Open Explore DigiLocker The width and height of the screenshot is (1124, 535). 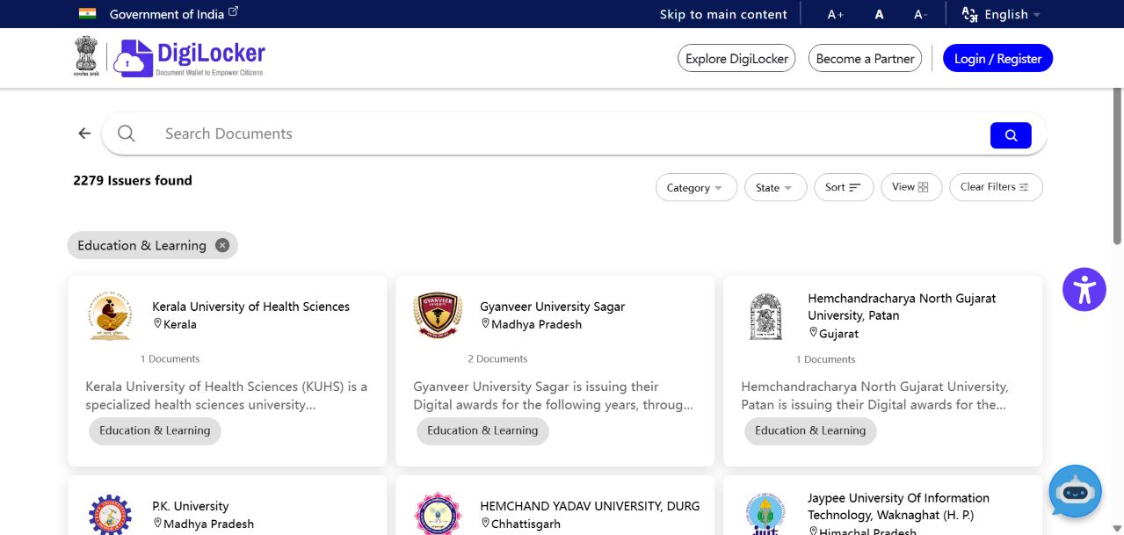pyautogui.click(x=736, y=59)
